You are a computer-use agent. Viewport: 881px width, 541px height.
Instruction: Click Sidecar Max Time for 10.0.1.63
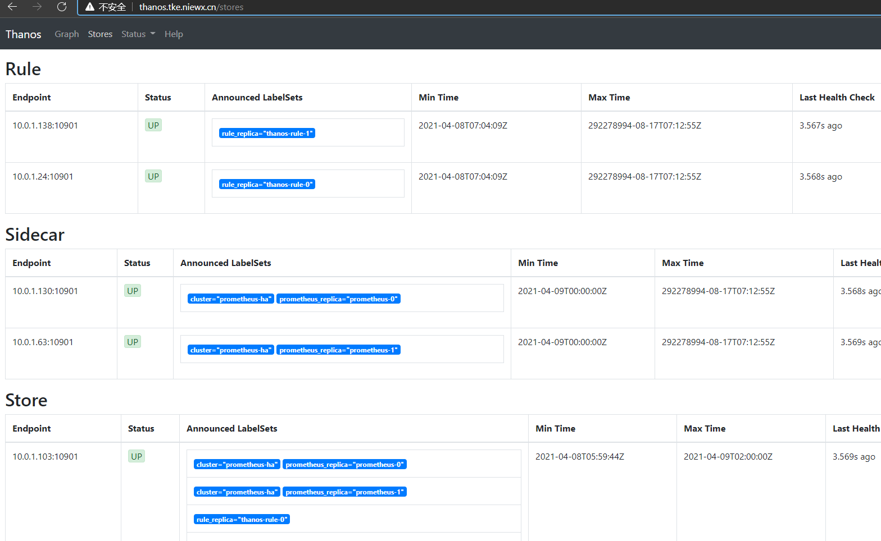click(x=718, y=342)
